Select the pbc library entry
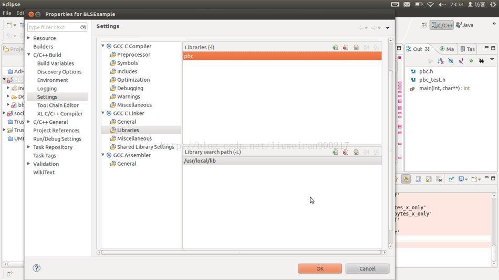This screenshot has height=280, width=499. (x=282, y=56)
